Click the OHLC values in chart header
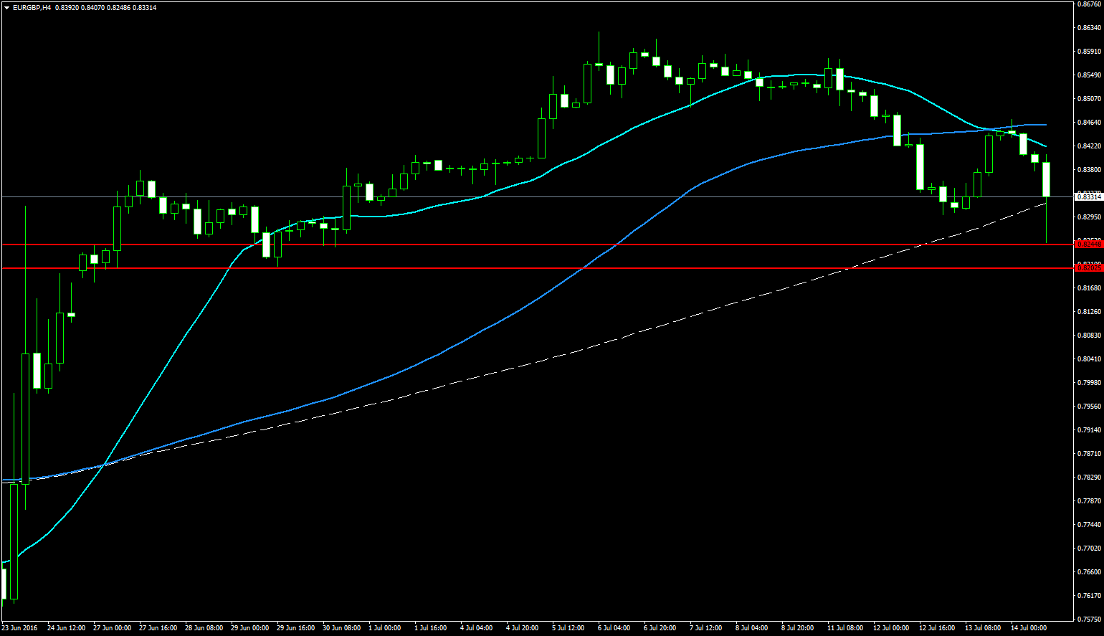1104x636 pixels. point(105,8)
